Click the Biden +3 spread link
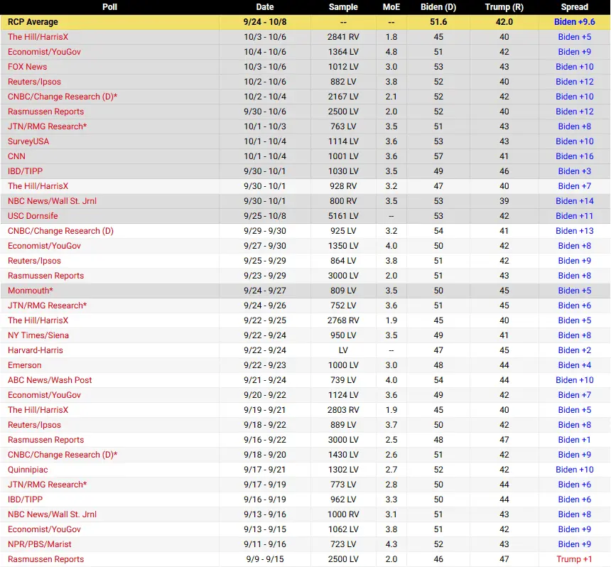The image size is (611, 567). [x=574, y=171]
